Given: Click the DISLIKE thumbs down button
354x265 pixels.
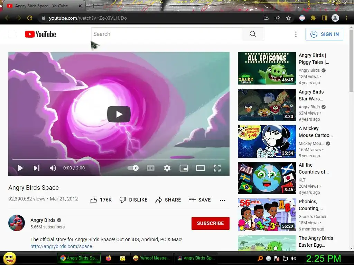Looking at the screenshot, I should coord(133,200).
